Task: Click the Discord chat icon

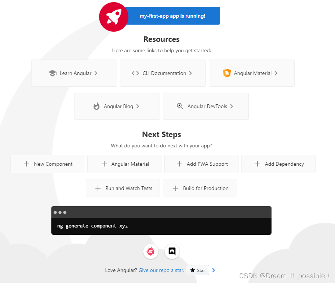Action: tap(172, 251)
